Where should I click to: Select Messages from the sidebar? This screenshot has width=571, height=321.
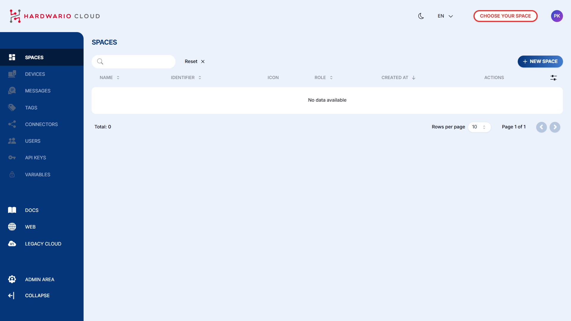(38, 91)
